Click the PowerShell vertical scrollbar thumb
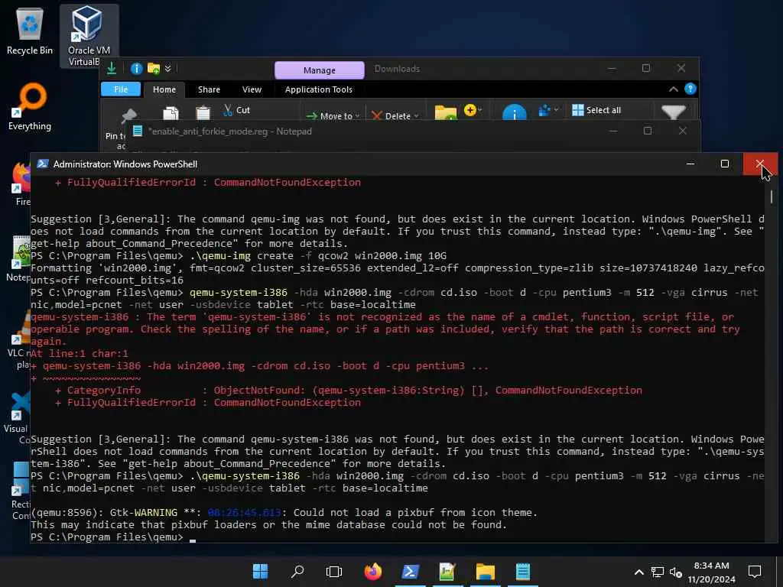This screenshot has width=783, height=587. click(x=772, y=196)
